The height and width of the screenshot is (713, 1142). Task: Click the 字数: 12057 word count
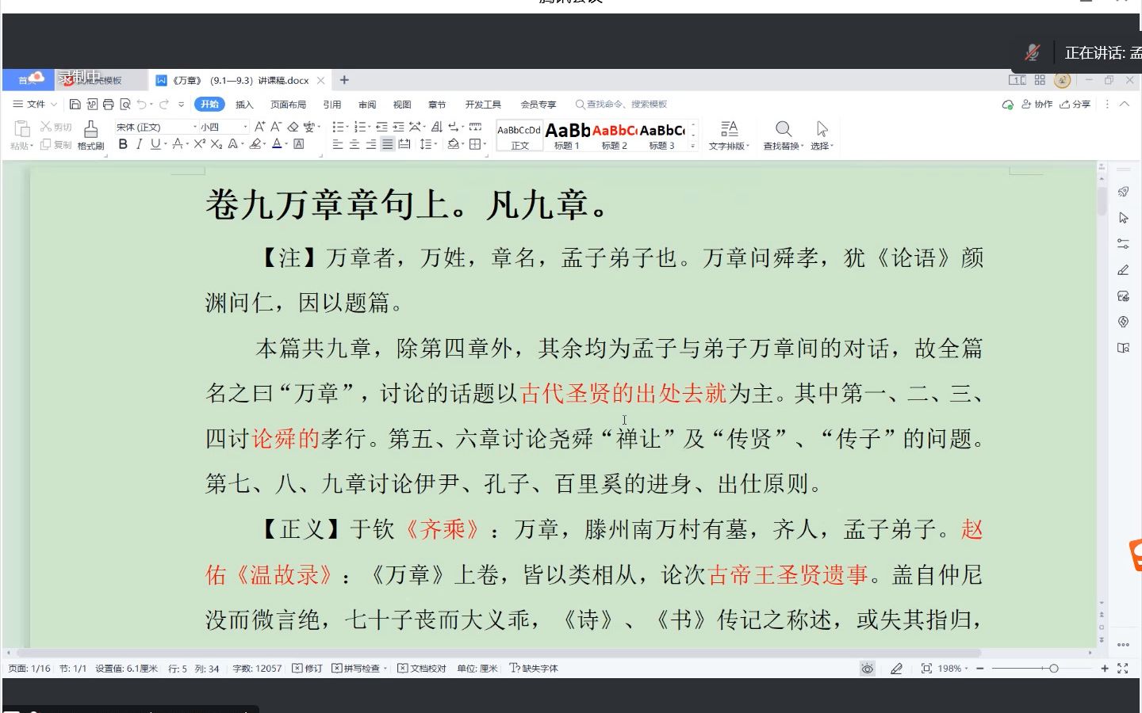coord(257,669)
